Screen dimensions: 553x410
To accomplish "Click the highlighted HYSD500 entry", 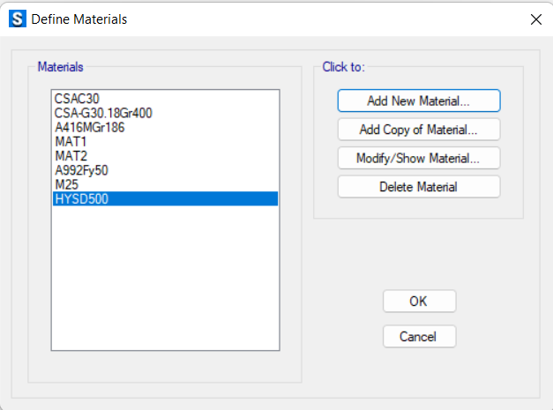I will pyautogui.click(x=165, y=199).
